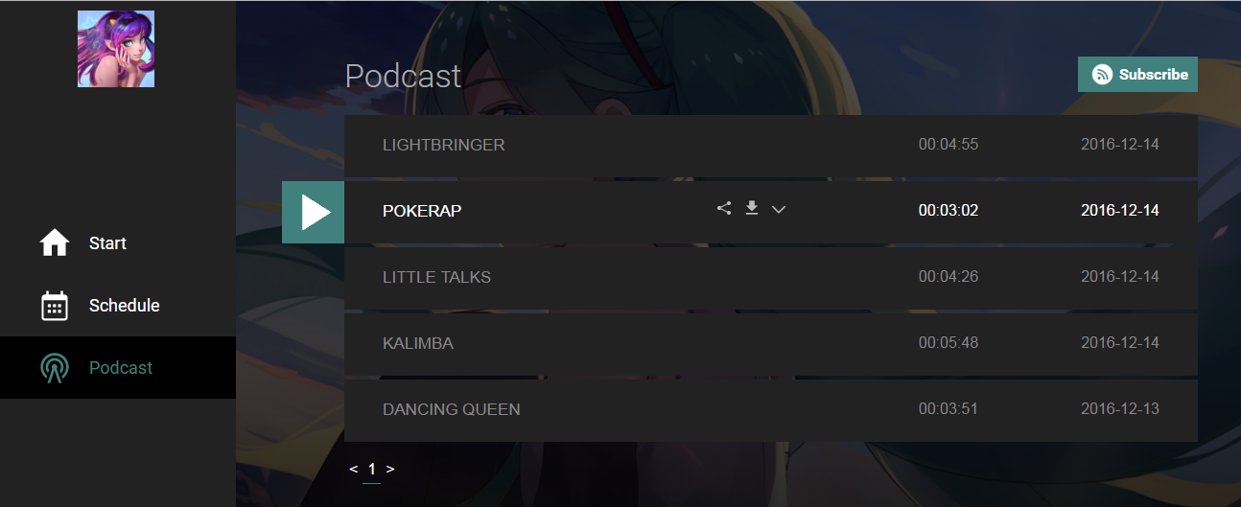Click the anime avatar thumbnail
Image resolution: width=1241 pixels, height=507 pixels.
click(116, 49)
